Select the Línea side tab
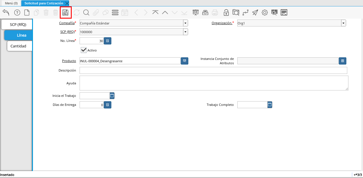The height and width of the screenshot is (178, 363). tap(19, 35)
